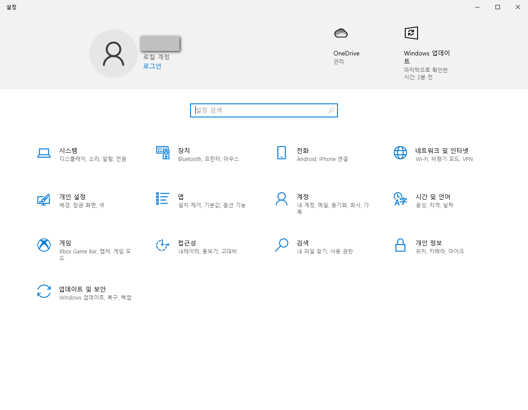The width and height of the screenshot is (528, 410).
Task: Click 내레이터, 돋보기, 고대비 description
Action: [x=207, y=252]
